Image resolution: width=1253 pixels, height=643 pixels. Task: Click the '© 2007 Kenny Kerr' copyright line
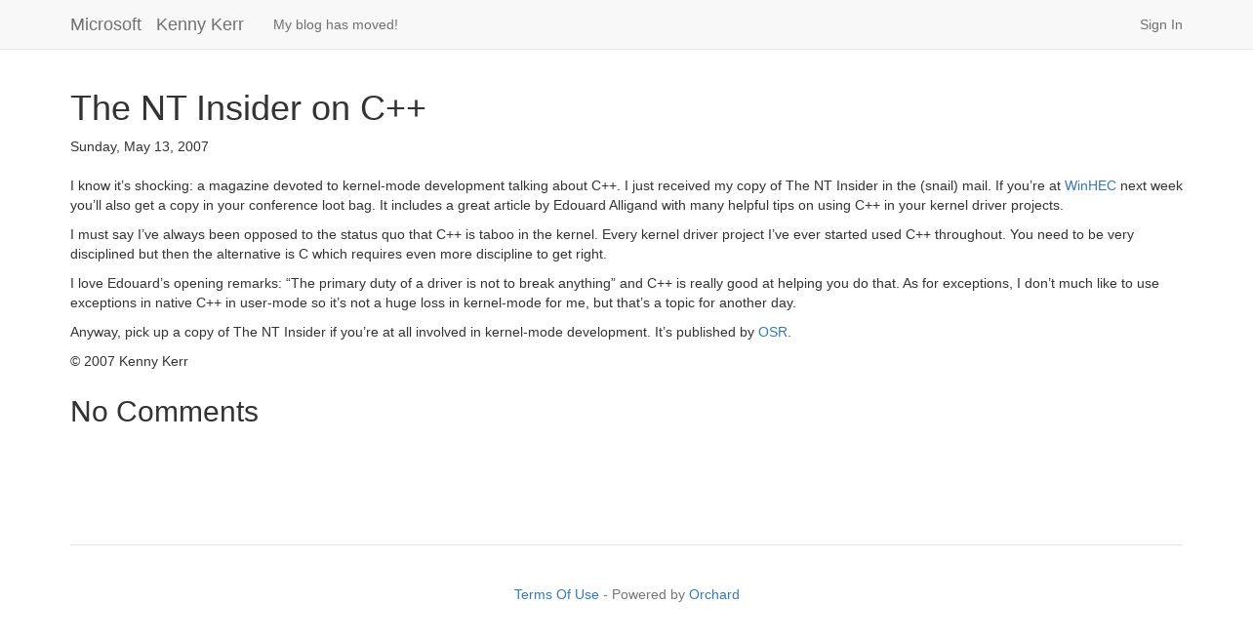point(129,361)
